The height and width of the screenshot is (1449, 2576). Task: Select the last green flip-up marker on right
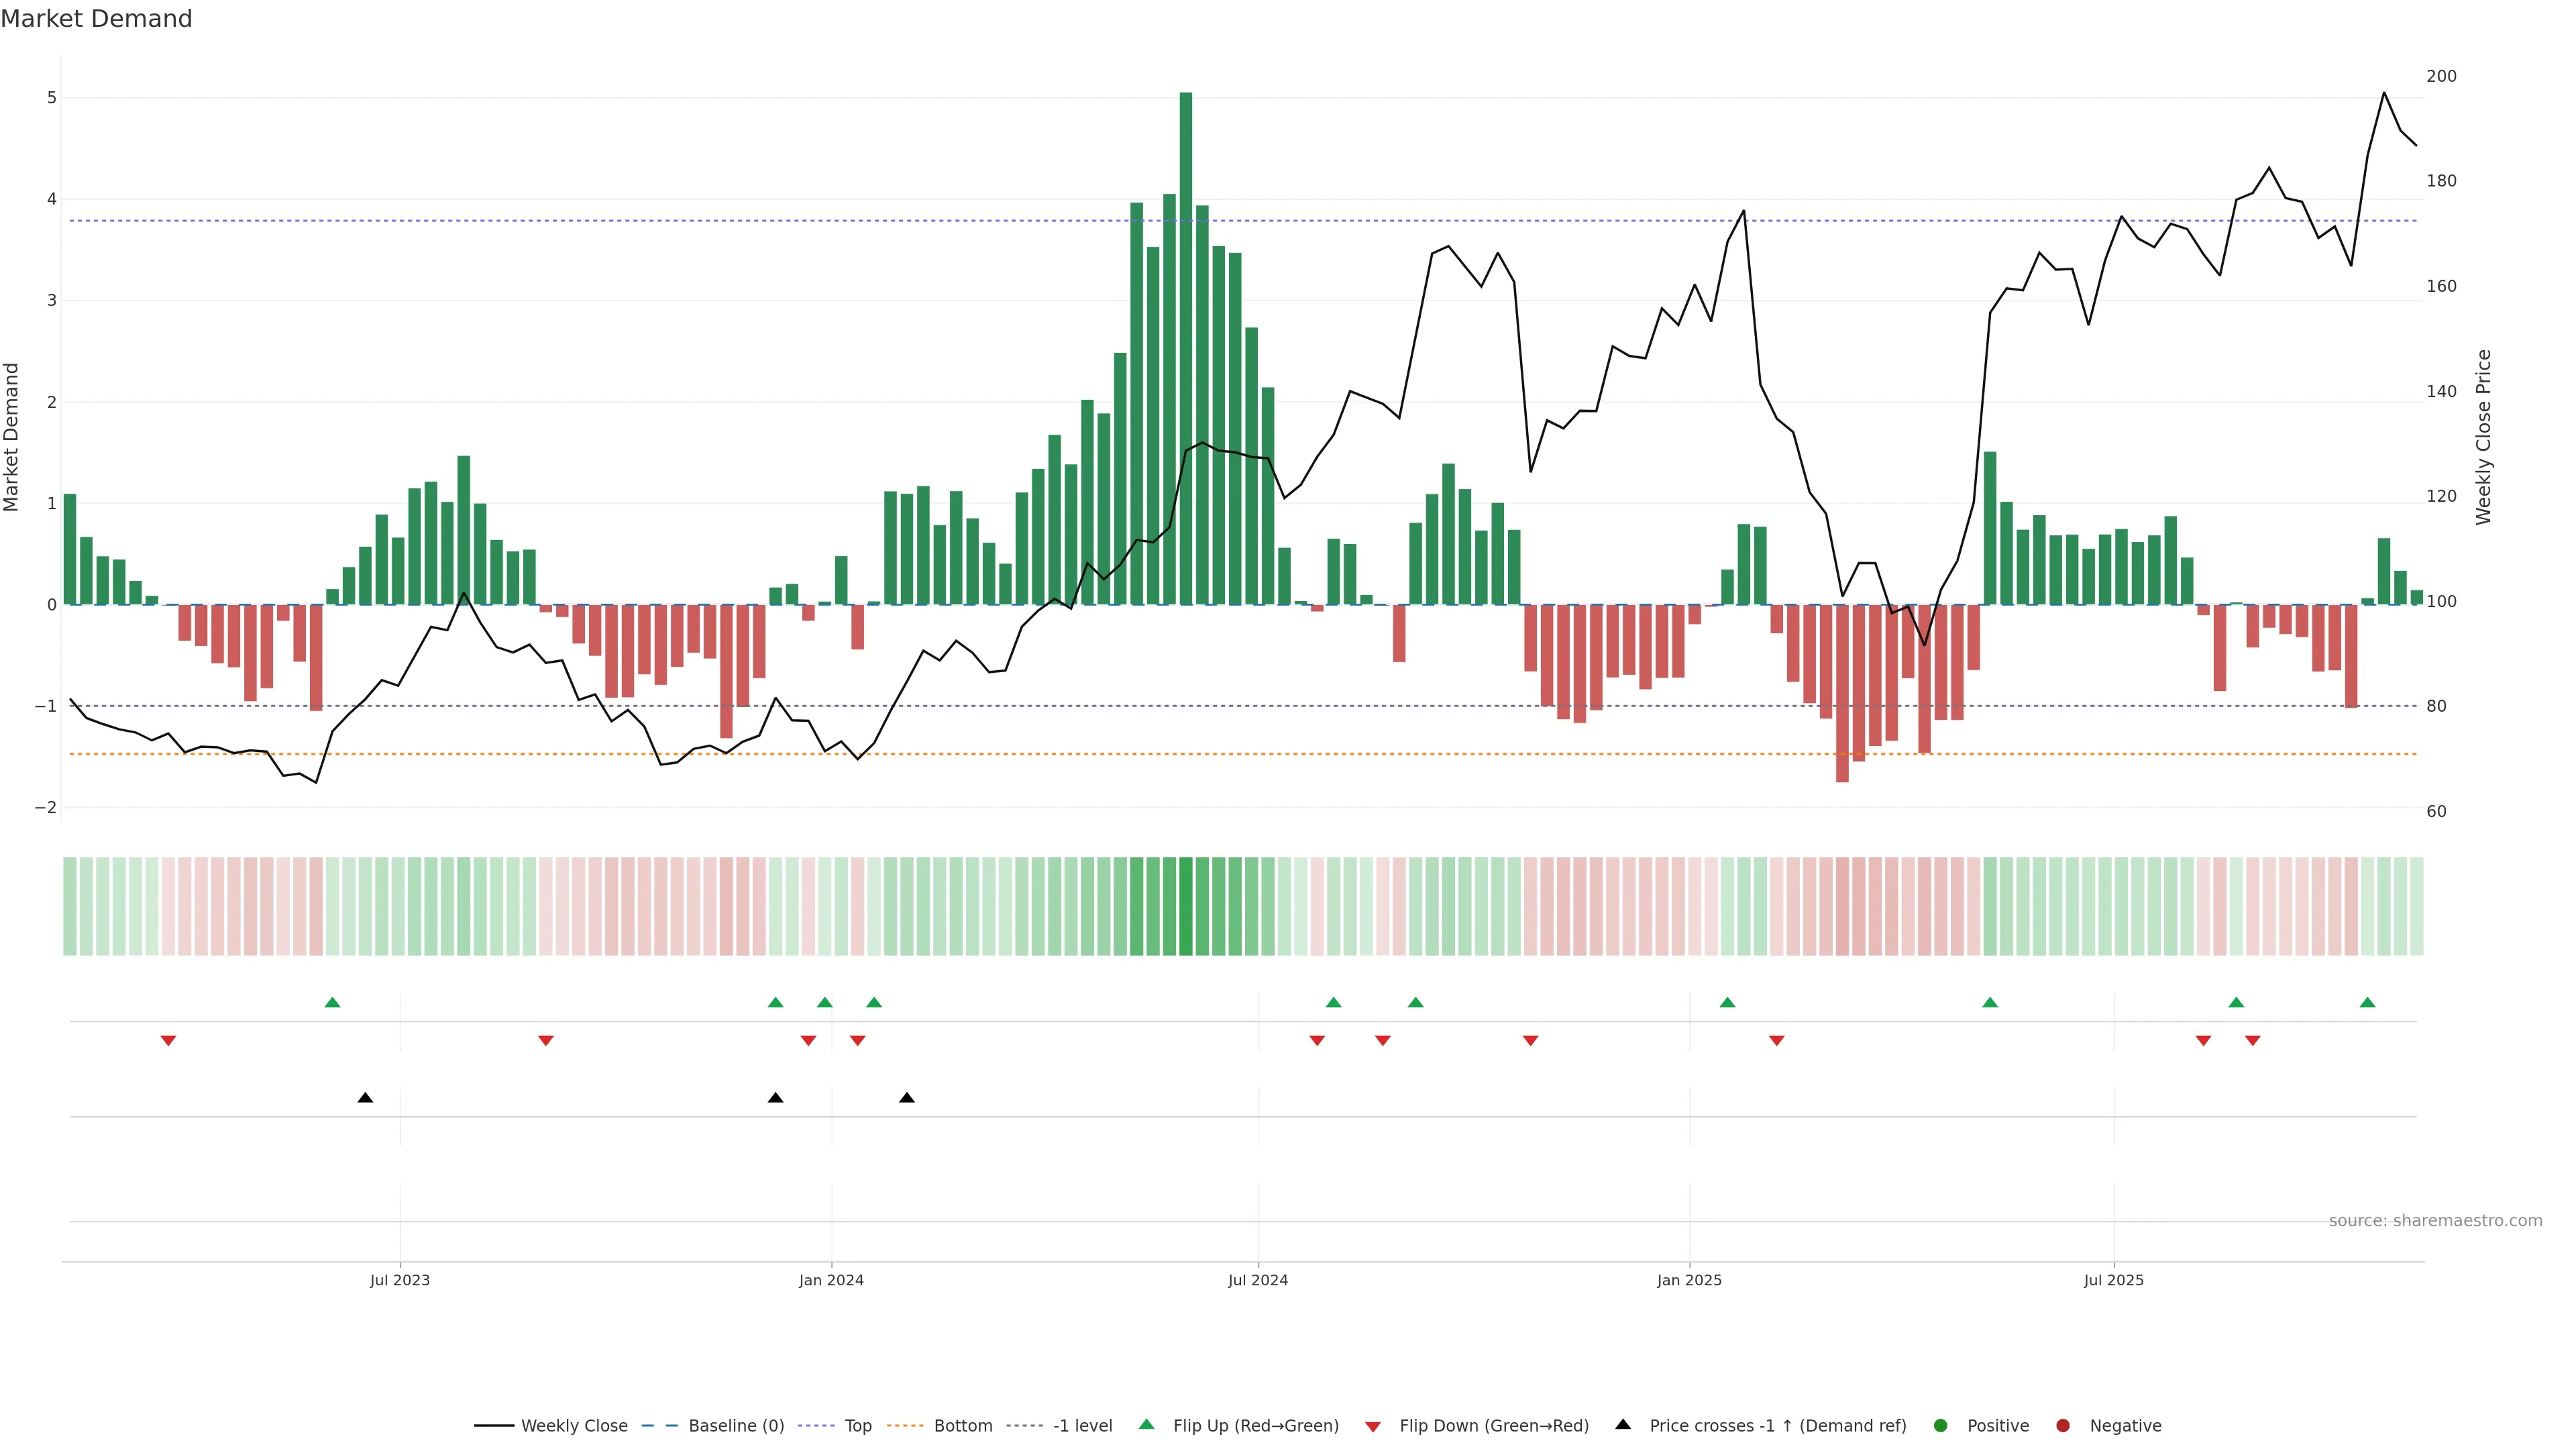point(2367,1002)
